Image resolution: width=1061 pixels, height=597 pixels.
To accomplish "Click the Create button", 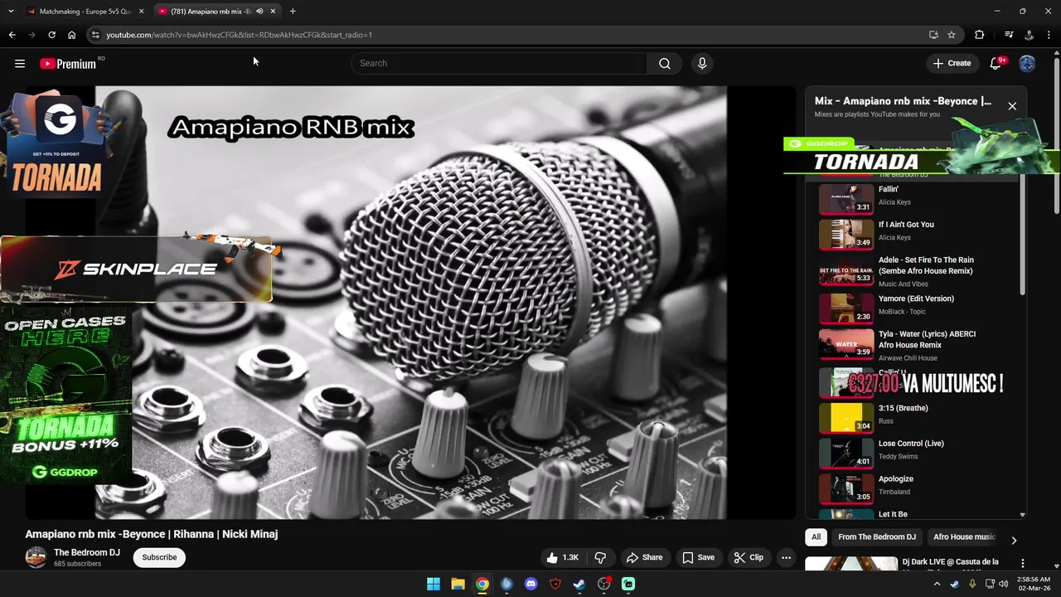I will pos(952,63).
